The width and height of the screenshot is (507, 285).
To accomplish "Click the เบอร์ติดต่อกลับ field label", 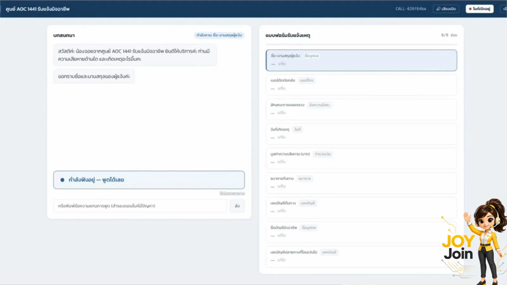I will 283,80.
